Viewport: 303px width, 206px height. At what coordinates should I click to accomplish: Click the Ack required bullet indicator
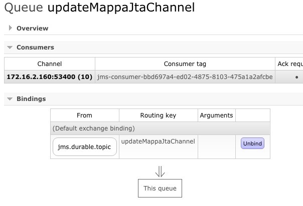296,77
